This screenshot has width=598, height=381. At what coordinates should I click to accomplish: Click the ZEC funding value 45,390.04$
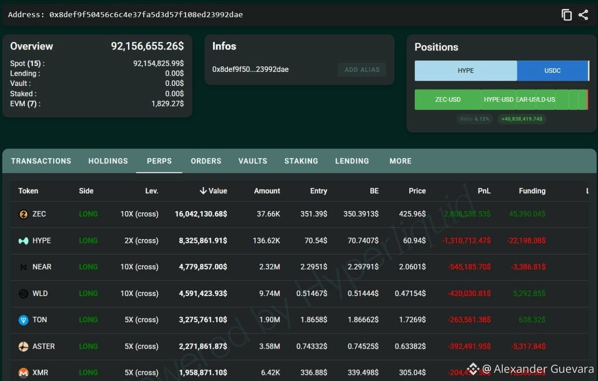(x=527, y=214)
